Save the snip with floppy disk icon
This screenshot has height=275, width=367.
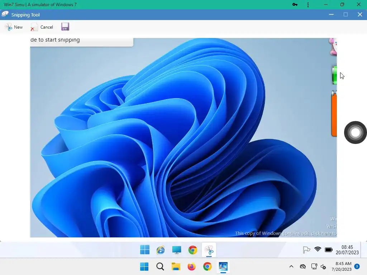pyautogui.click(x=65, y=27)
